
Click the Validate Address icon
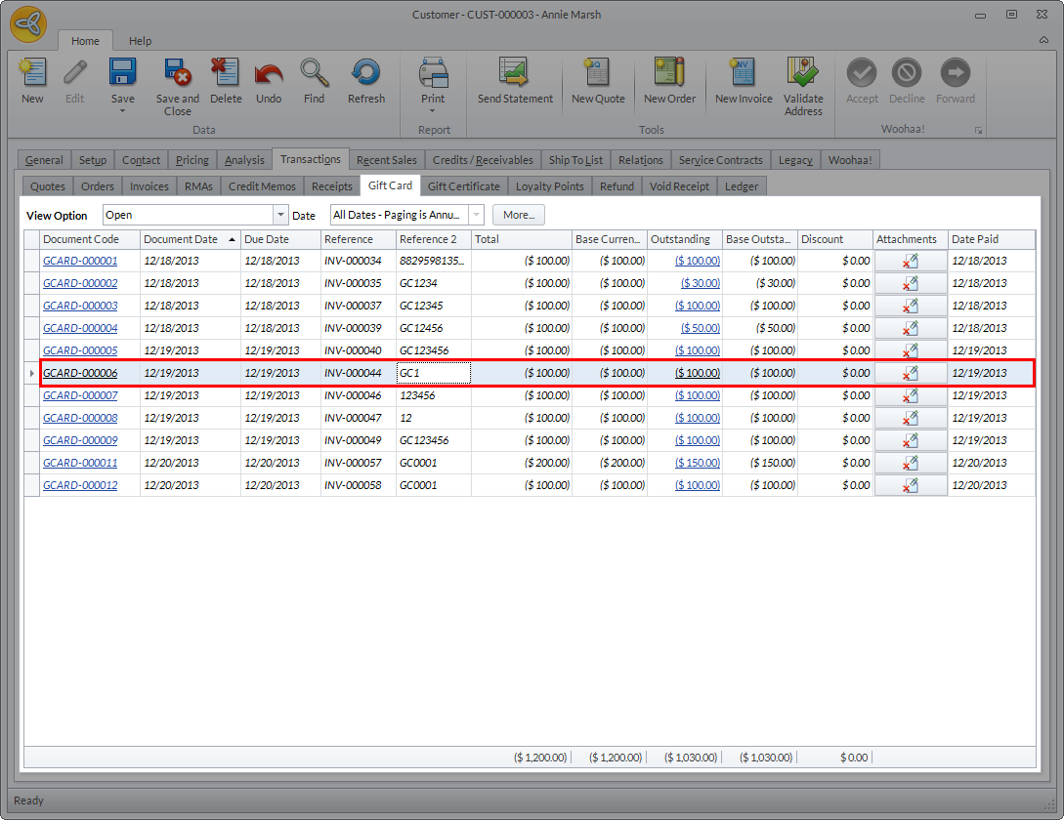pyautogui.click(x=803, y=74)
